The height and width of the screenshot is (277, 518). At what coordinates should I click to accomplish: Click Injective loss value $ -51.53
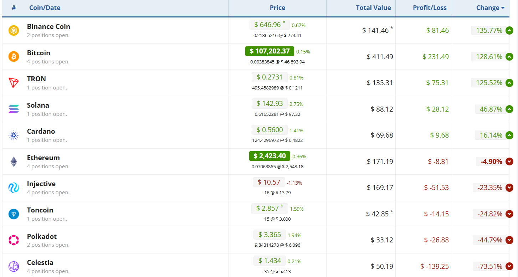pos(436,188)
